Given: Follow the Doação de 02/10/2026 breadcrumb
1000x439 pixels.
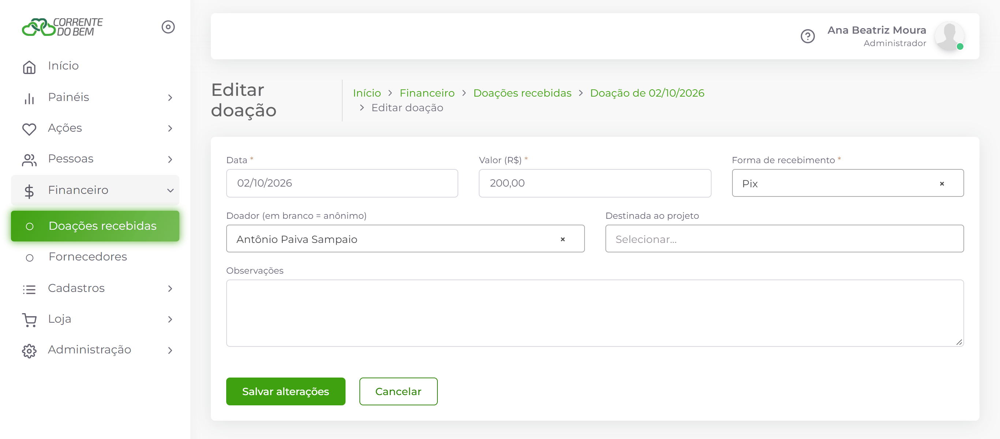Looking at the screenshot, I should tap(647, 93).
